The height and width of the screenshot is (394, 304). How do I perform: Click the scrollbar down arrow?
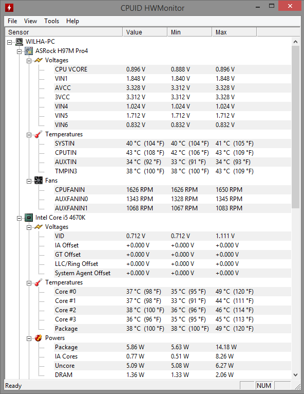point(295,375)
